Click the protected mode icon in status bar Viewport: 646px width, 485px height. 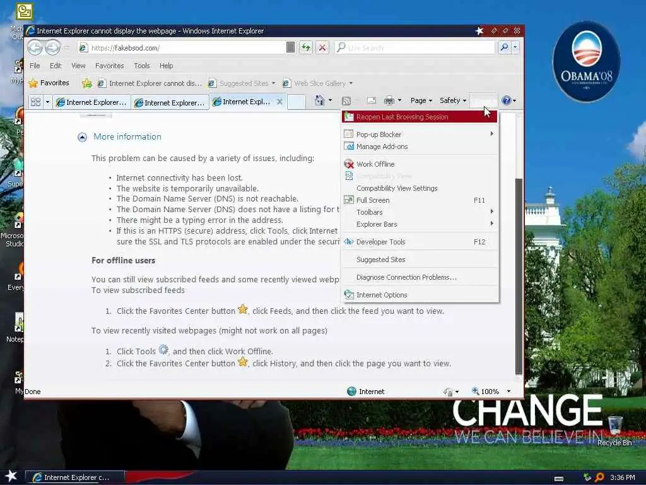pos(449,392)
